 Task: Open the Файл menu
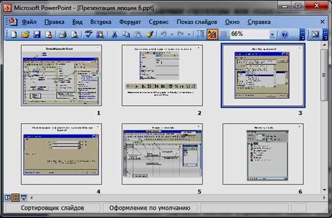pos(29,22)
